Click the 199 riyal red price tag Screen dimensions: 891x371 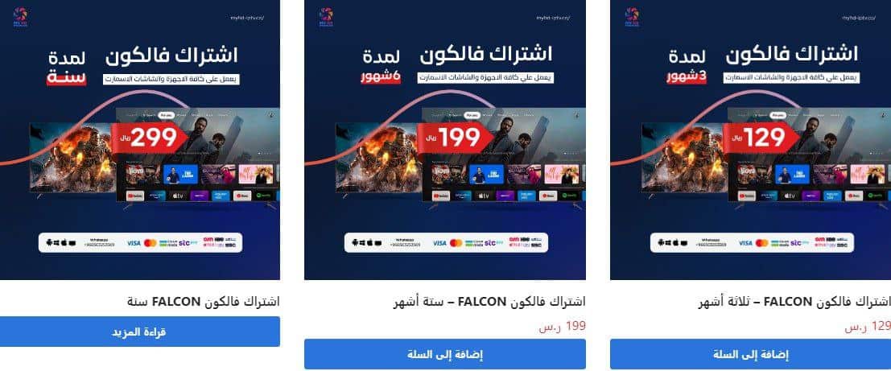point(456,138)
